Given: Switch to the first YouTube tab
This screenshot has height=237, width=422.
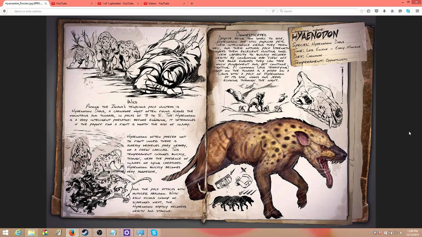Looking at the screenshot, I should tap(72, 3).
